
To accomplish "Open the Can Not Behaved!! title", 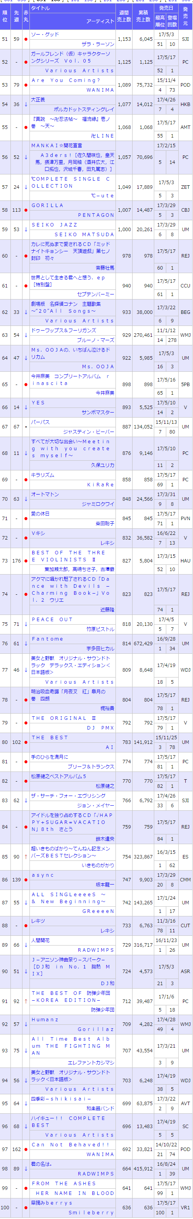I will coord(70,1145).
